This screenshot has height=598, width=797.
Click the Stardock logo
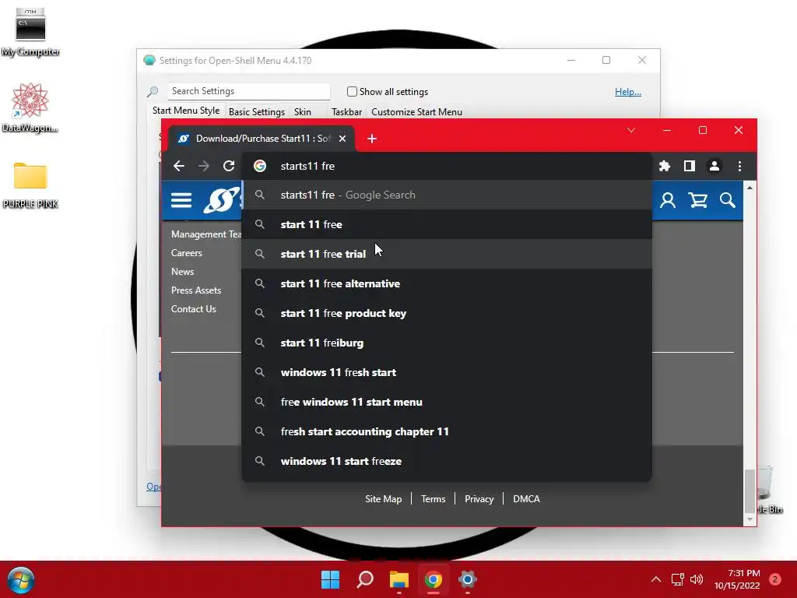(222, 200)
